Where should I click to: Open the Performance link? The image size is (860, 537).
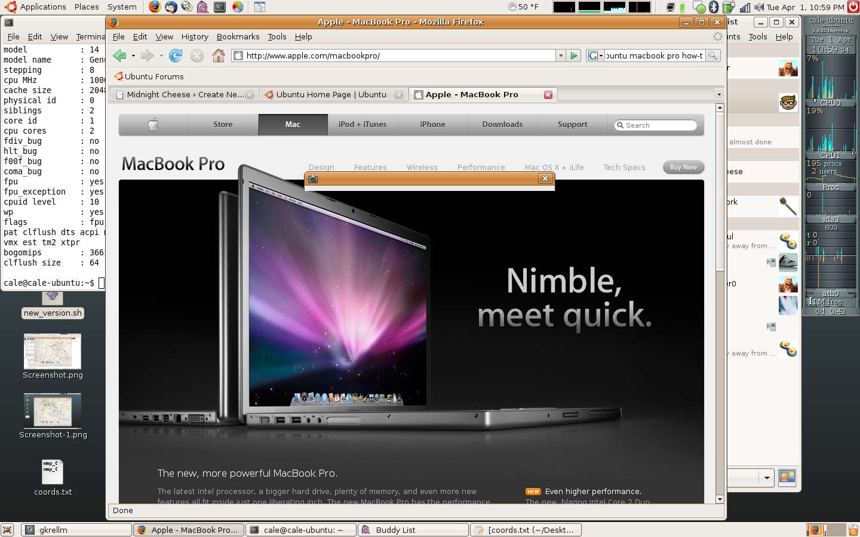click(481, 168)
